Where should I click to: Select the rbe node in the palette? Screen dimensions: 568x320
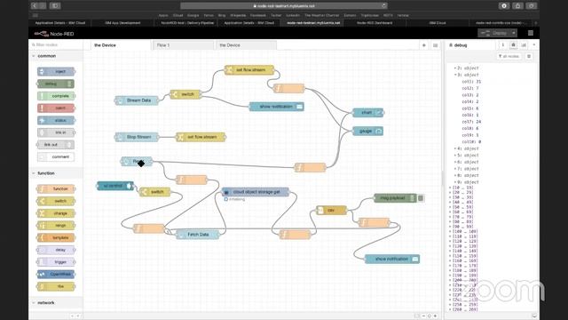56,286
